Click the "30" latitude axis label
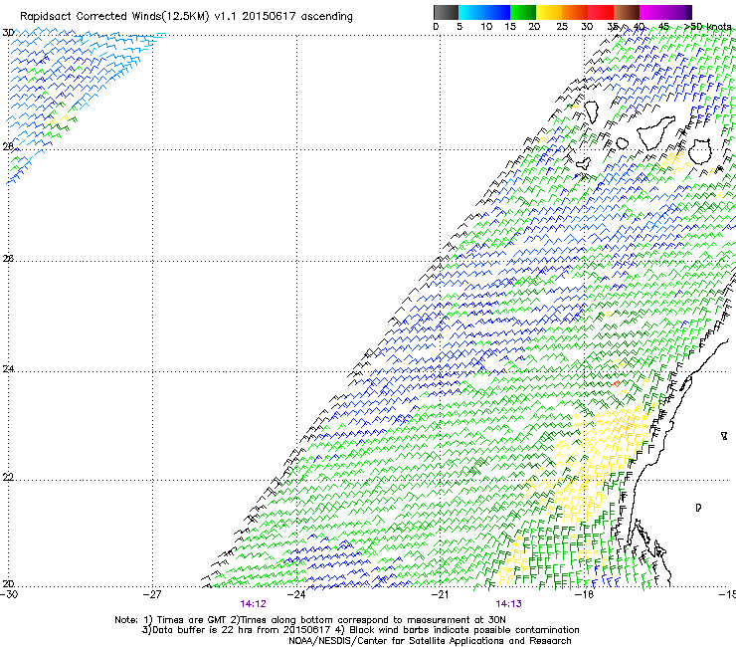The height and width of the screenshot is (647, 736). pos(8,33)
